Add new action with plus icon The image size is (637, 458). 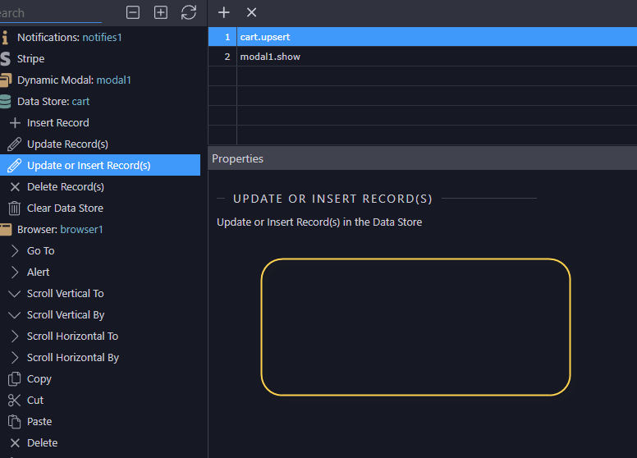(x=224, y=12)
